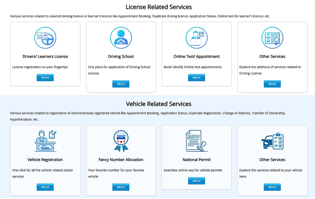
Task: Click the Vehicle Registration desk icon
Action: (45, 141)
